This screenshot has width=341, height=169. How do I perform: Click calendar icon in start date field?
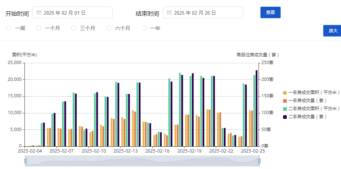click(x=39, y=13)
